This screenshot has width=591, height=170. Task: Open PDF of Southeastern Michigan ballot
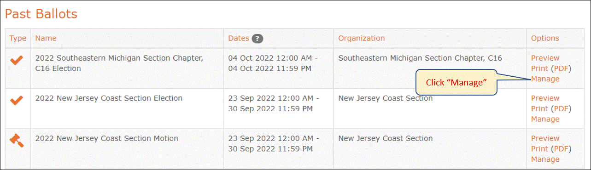point(561,68)
